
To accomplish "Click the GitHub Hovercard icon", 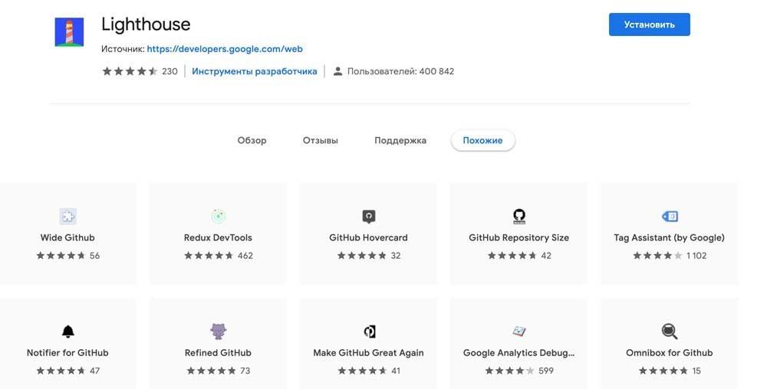I will tap(368, 217).
